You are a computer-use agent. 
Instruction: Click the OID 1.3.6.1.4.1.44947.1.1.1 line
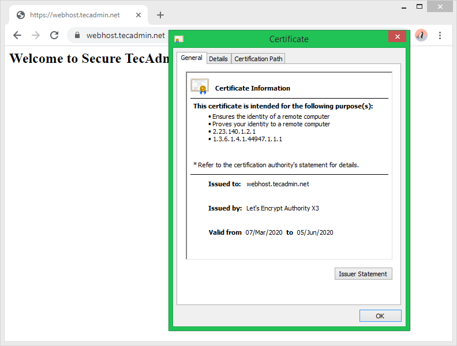click(248, 139)
